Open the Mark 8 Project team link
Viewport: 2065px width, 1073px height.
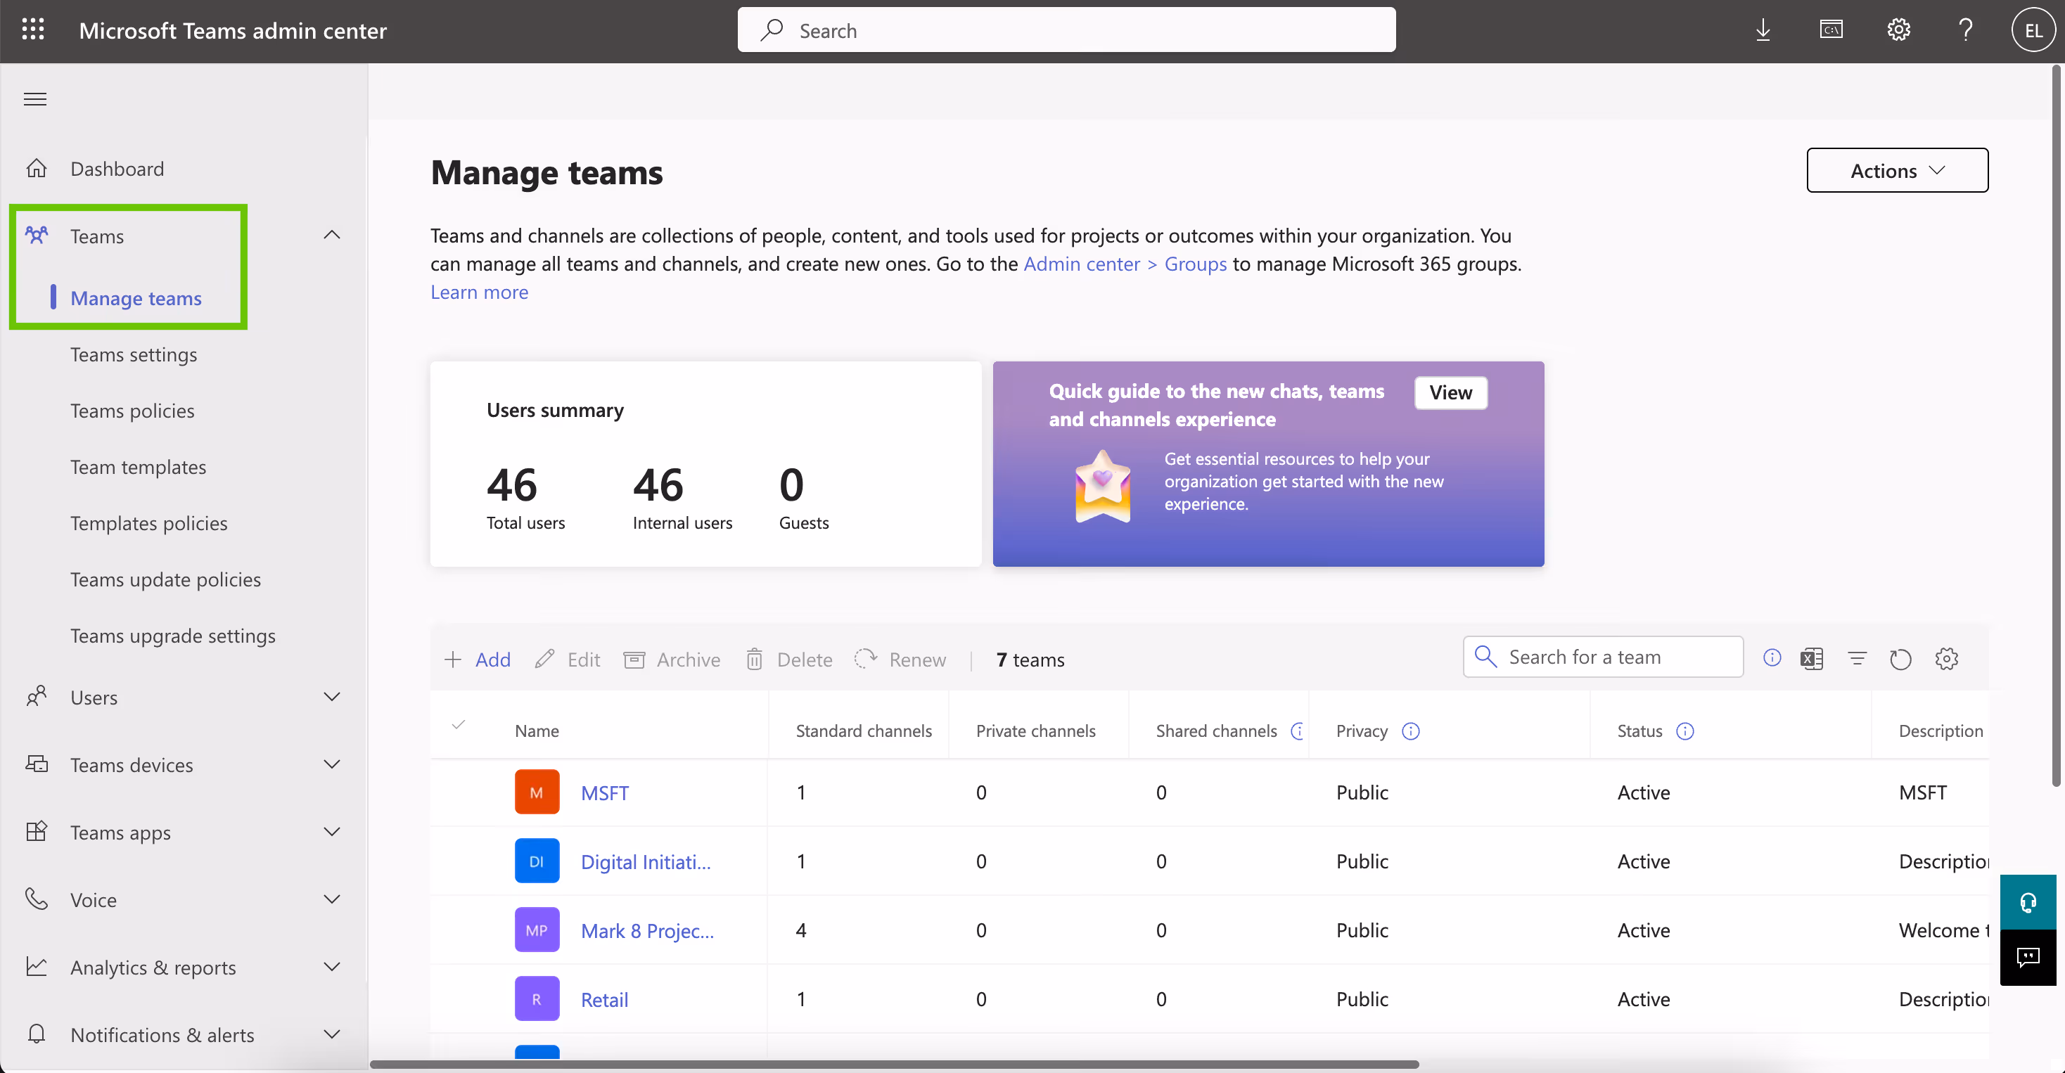coord(647,930)
